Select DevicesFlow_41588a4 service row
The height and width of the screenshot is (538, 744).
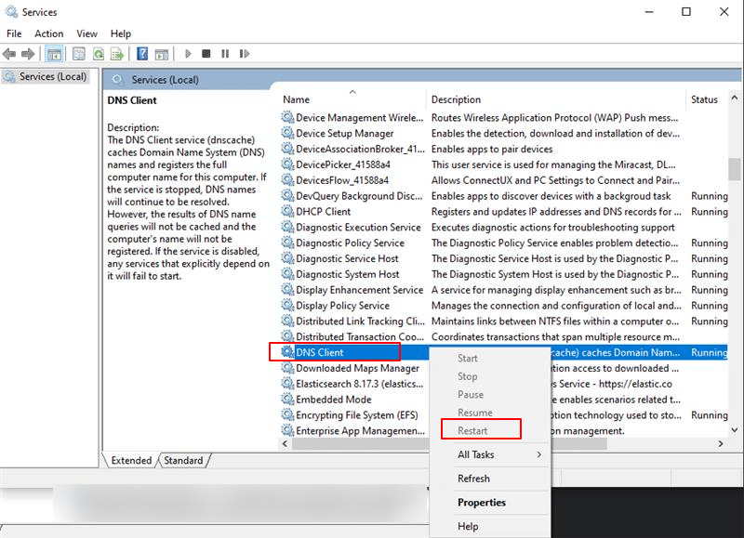503,180
